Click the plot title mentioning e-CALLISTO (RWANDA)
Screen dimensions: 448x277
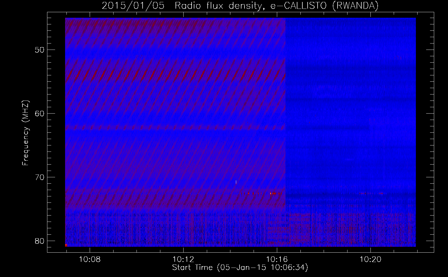240,6
